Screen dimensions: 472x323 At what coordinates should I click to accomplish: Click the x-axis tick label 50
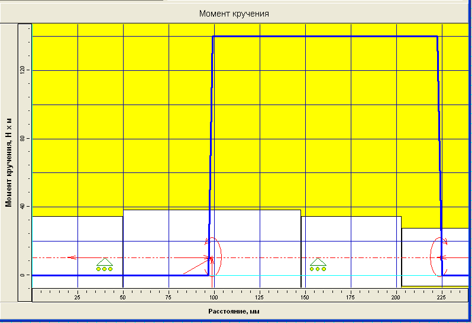(x=122, y=298)
